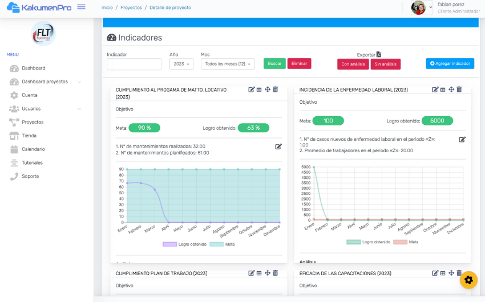
Task: Click the Indicadores section heading
Action: point(134,38)
